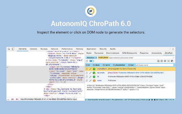Uncheck the text attribute checkbox

tap(129, 65)
